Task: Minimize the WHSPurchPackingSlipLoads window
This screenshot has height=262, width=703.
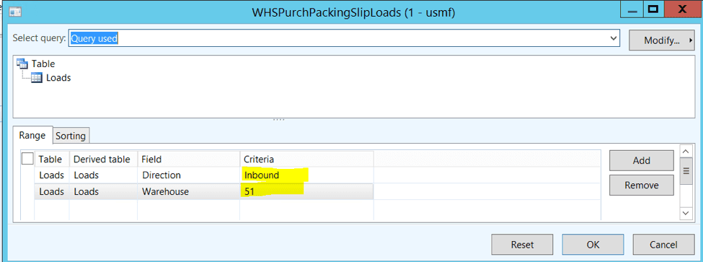Action: 632,9
